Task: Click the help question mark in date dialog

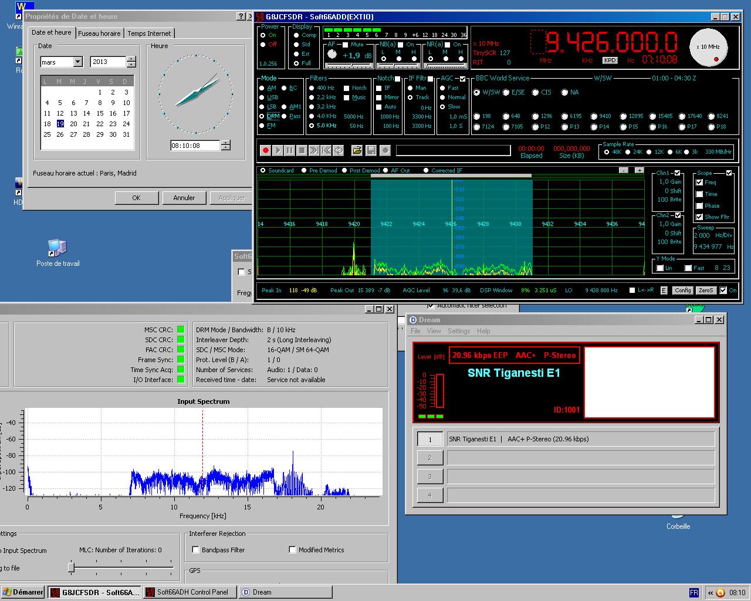Action: coord(242,16)
